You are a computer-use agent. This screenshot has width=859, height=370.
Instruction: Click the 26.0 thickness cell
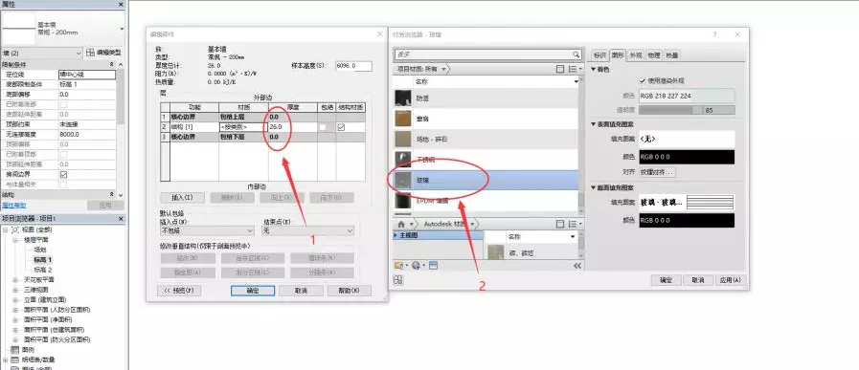292,127
